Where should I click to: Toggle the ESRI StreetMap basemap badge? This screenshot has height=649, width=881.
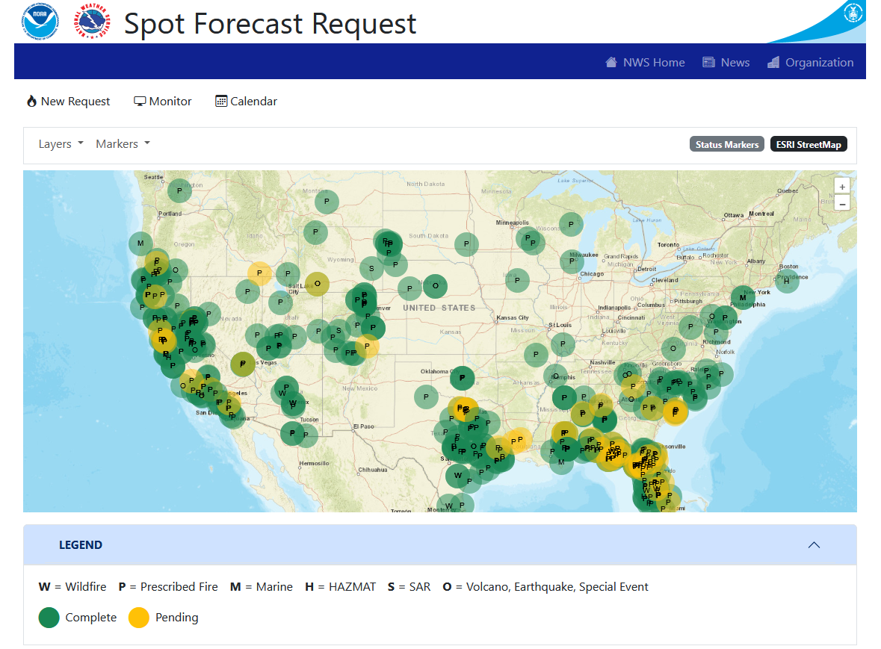[x=809, y=145]
